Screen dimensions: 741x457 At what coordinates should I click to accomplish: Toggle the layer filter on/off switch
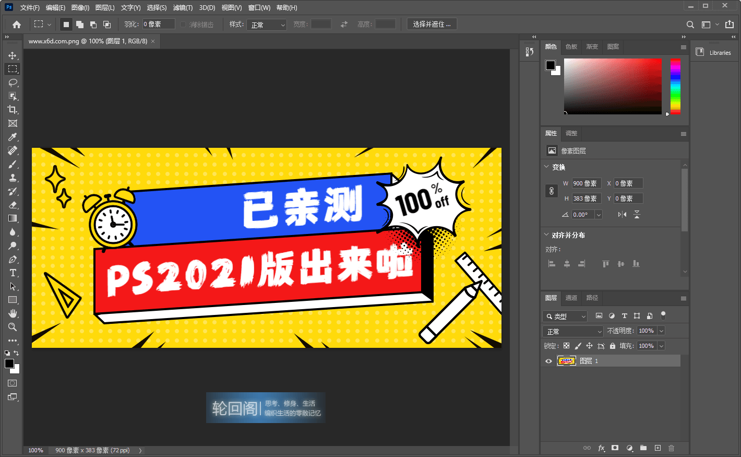(x=663, y=315)
